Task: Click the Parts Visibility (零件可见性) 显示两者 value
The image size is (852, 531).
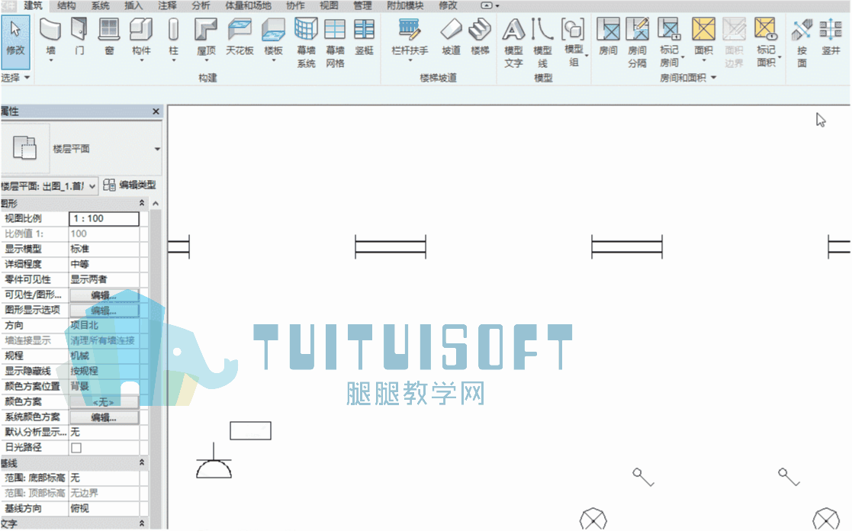Action: tap(104, 279)
